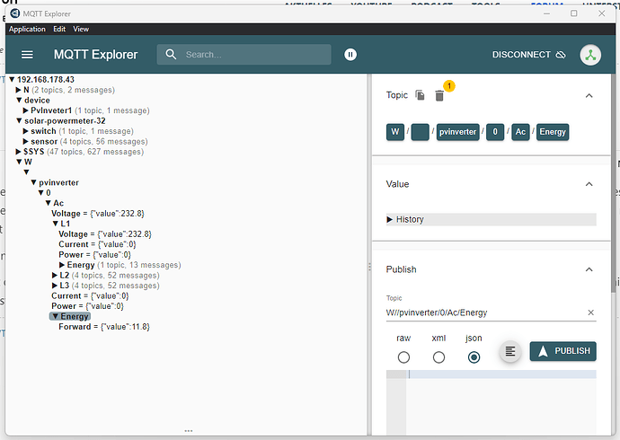
Task: Expand the History panel
Action: click(492, 219)
